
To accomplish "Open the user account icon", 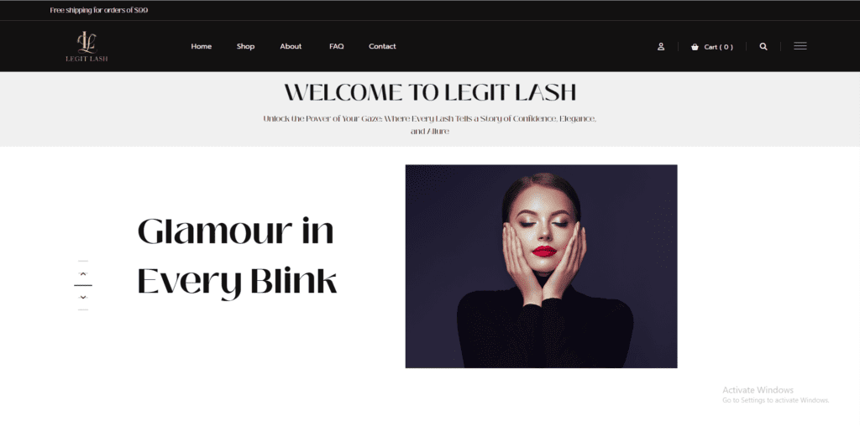I will [661, 47].
